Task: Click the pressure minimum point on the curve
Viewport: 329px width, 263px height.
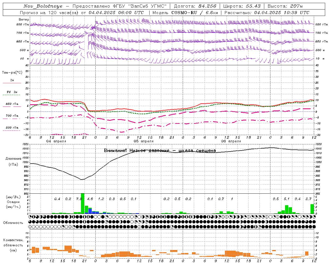Action: tap(82, 179)
